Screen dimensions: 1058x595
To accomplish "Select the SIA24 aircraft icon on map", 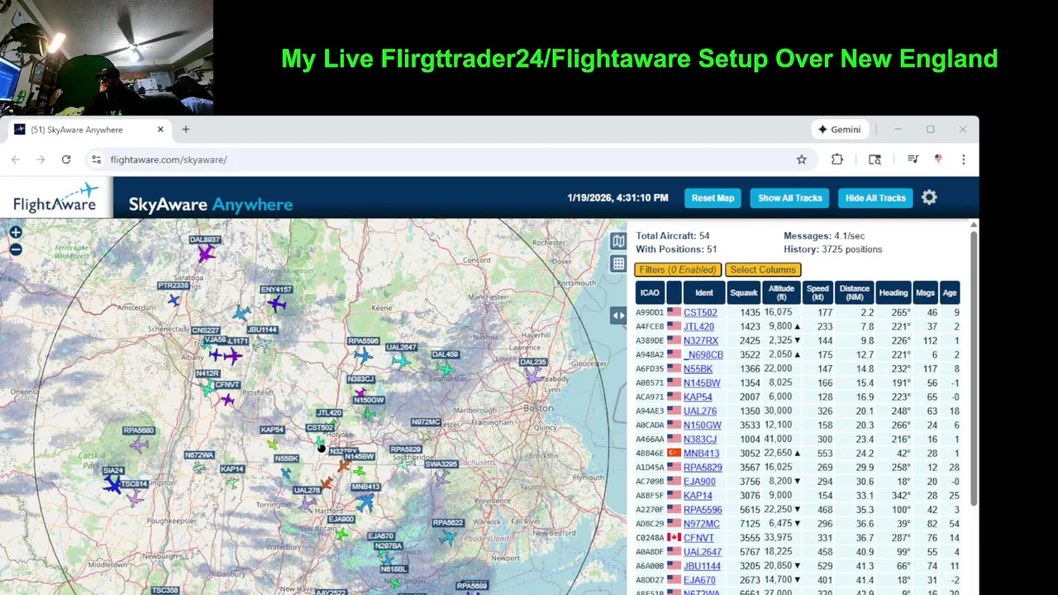I will coord(112,484).
